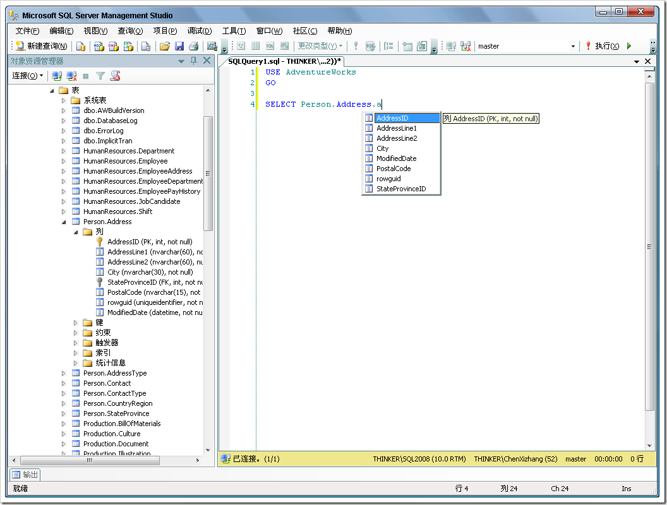The height and width of the screenshot is (505, 667).
Task: Close the Object Explorer panel
Action: coord(207,61)
